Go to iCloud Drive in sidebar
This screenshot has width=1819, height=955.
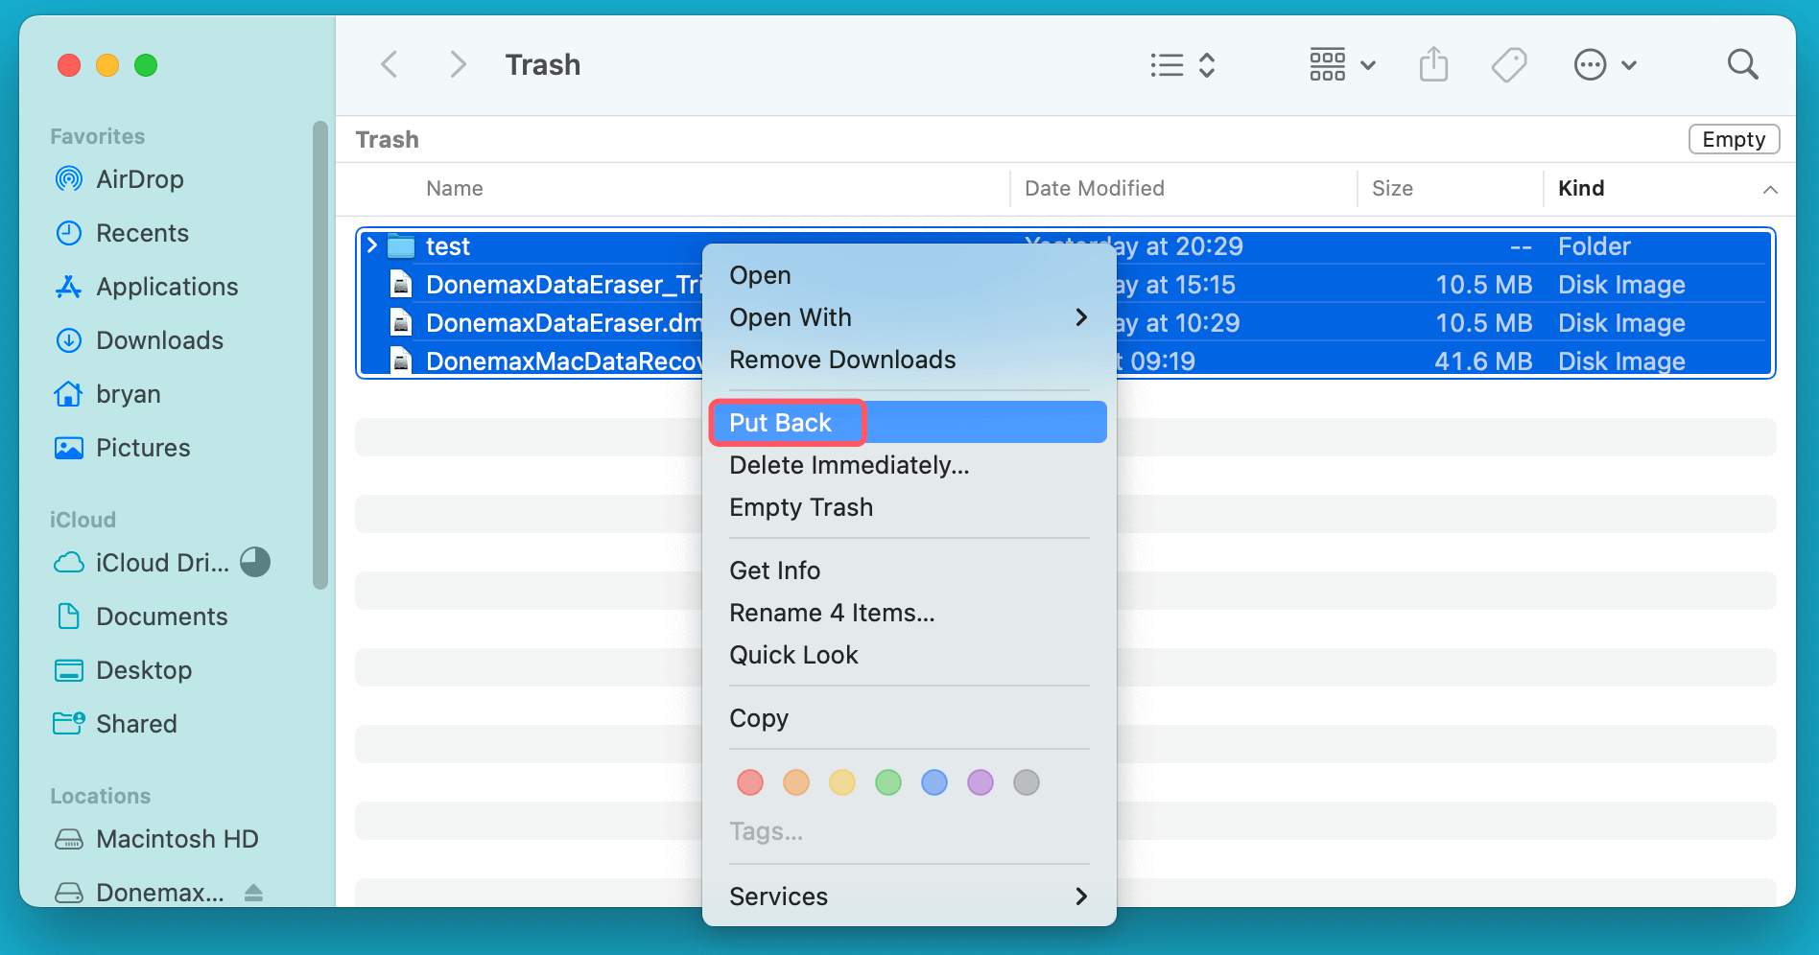point(161,563)
